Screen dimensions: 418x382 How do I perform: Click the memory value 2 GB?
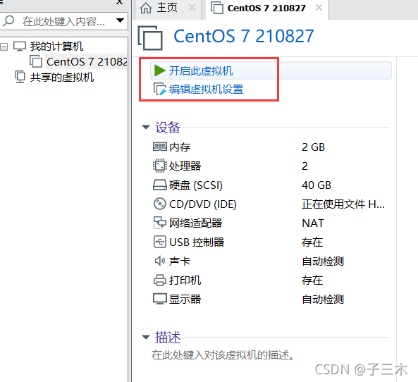pos(313,147)
